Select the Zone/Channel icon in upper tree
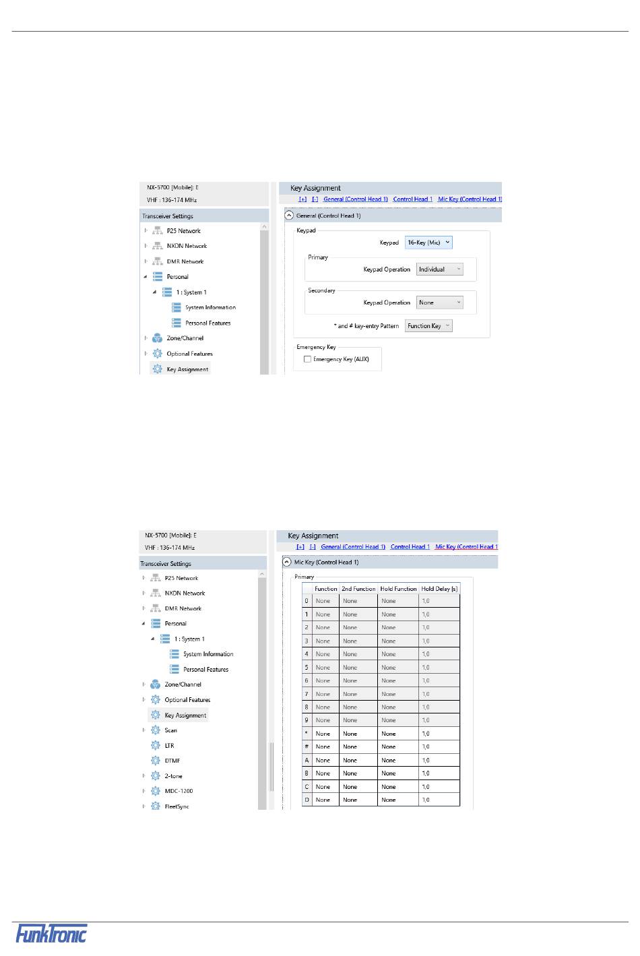Screen dimensions: 640x956 157,338
